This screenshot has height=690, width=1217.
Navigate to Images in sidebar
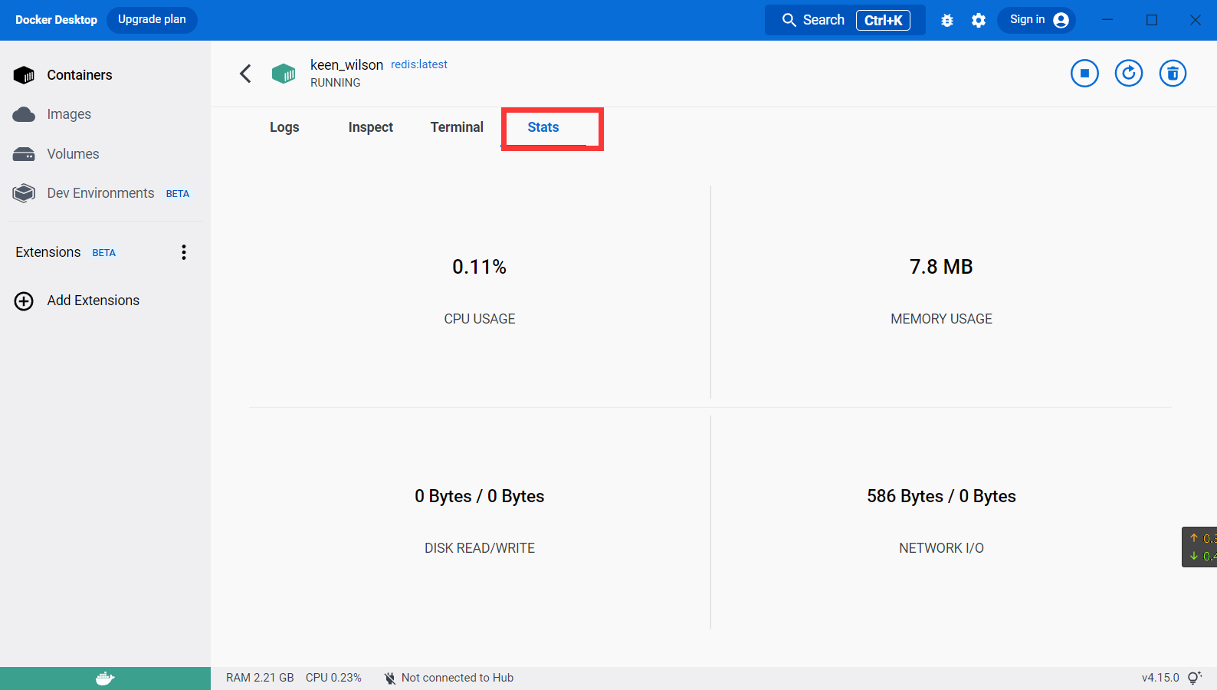pos(69,114)
